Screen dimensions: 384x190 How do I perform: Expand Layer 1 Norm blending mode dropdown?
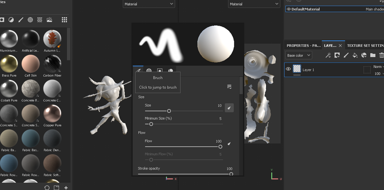378,66
